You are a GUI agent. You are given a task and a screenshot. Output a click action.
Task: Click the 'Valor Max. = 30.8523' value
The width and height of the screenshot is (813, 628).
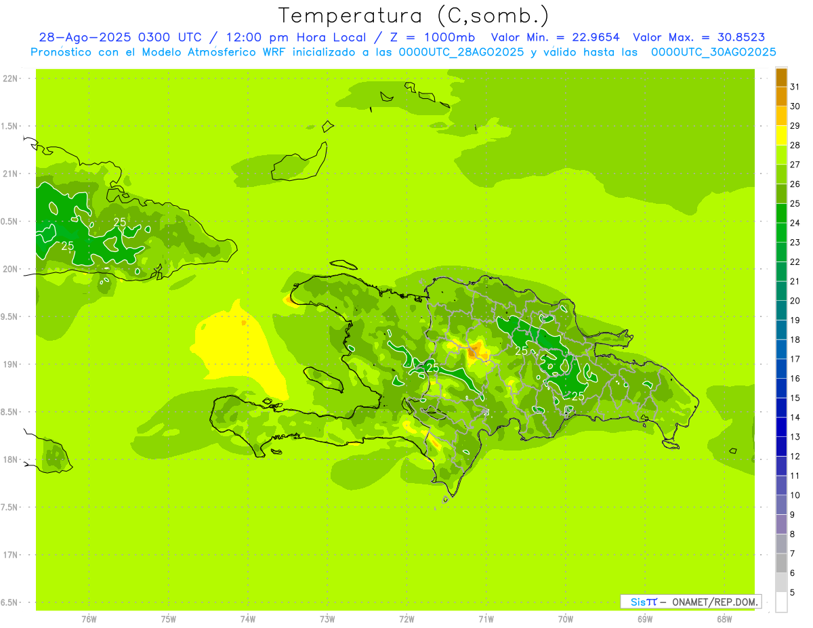[699, 38]
